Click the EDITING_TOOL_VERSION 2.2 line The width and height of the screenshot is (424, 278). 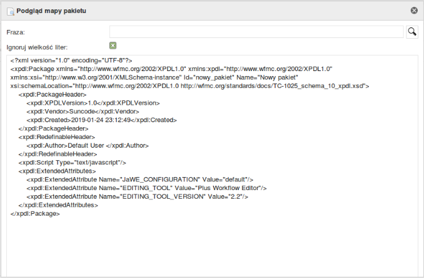tap(138, 197)
